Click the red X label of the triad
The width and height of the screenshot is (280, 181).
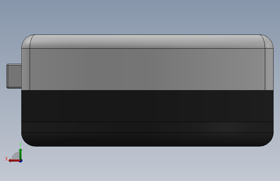[x=6, y=159]
